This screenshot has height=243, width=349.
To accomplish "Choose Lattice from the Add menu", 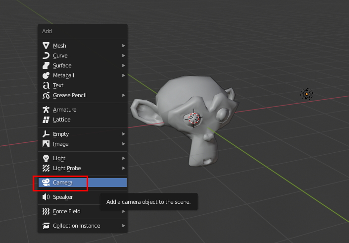I will (x=83, y=120).
